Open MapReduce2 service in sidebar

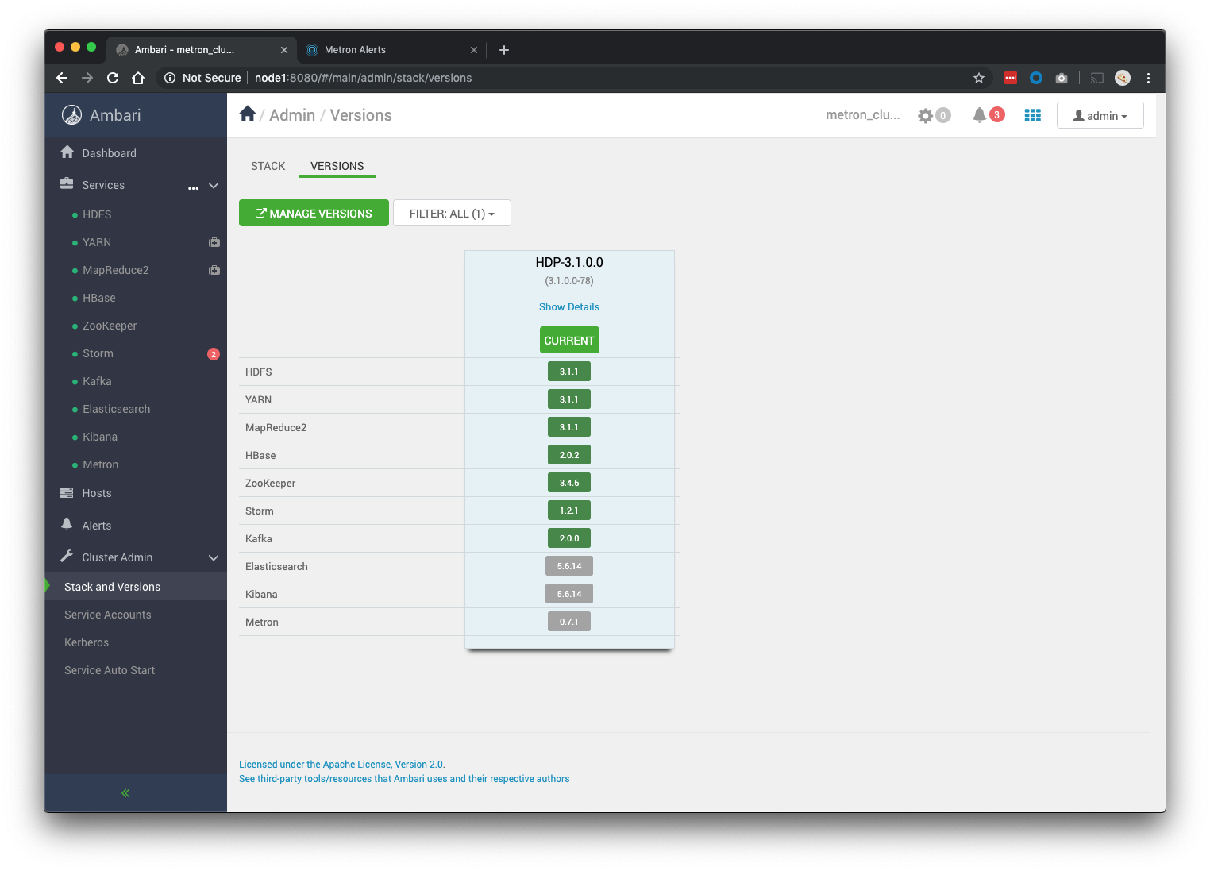tap(116, 270)
